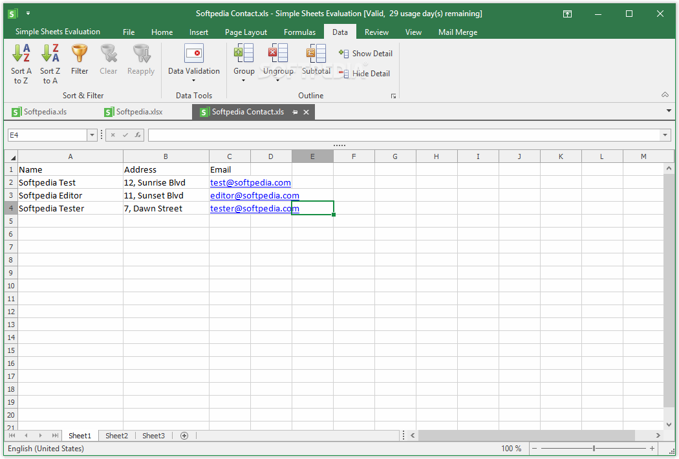Pin the Softpedia Contact.xls tab
The width and height of the screenshot is (679, 459).
(295, 112)
